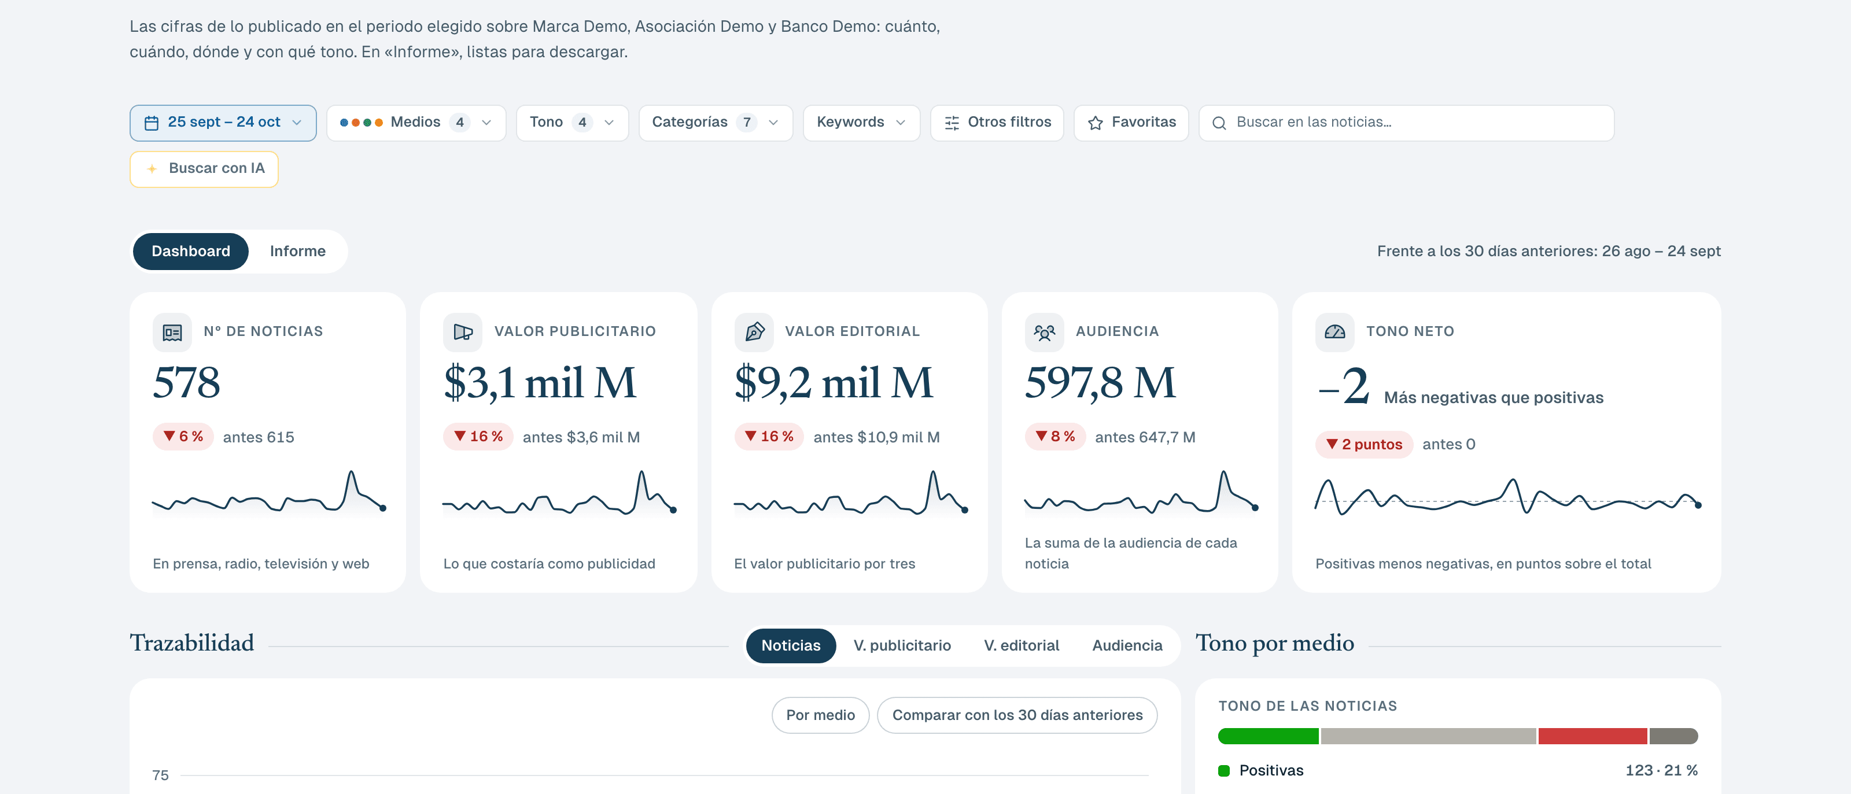Open Otros filtros panel

[x=997, y=123]
